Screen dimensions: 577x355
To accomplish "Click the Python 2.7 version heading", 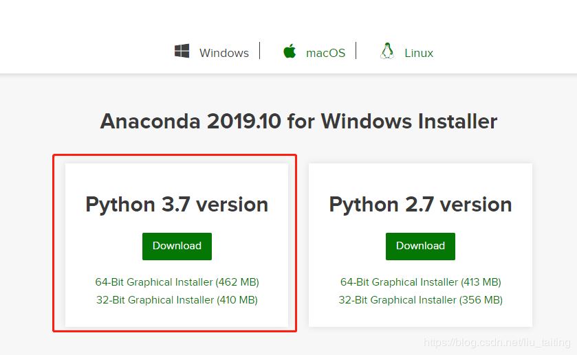I will click(420, 205).
